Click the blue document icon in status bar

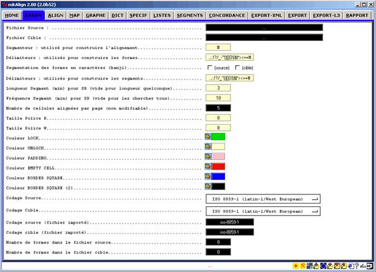351,266
